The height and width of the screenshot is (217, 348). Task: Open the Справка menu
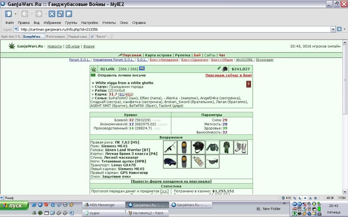[139, 22]
